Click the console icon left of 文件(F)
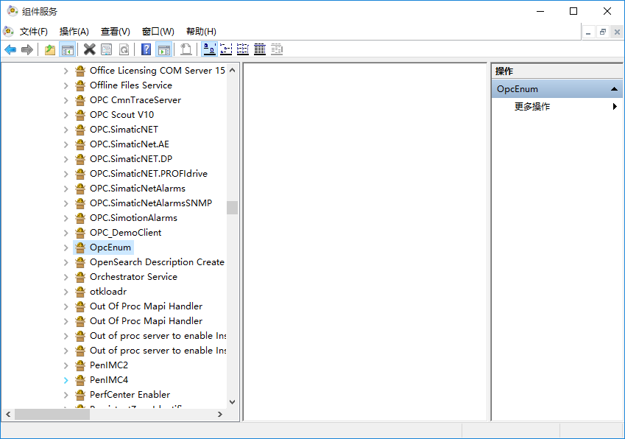Screen dimensions: 625x439 tap(8, 31)
